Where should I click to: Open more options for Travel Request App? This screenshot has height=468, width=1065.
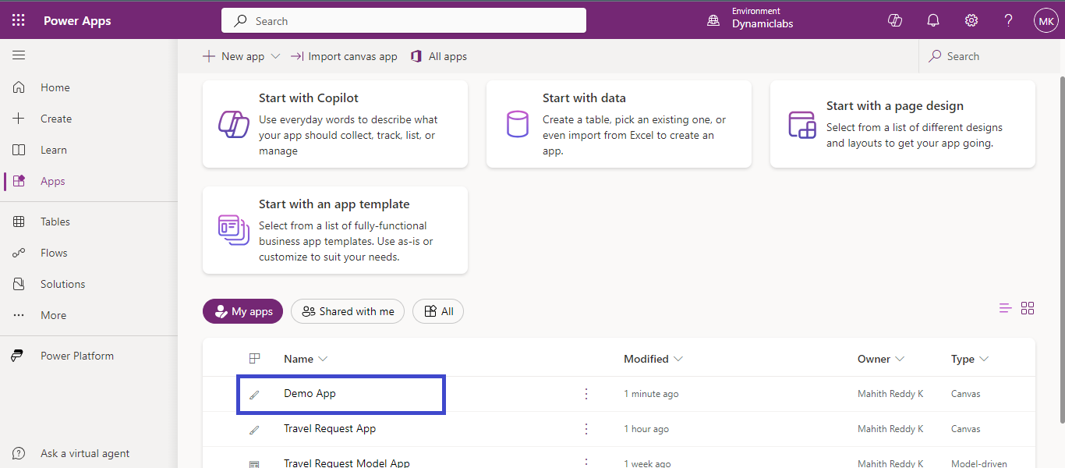click(x=586, y=429)
